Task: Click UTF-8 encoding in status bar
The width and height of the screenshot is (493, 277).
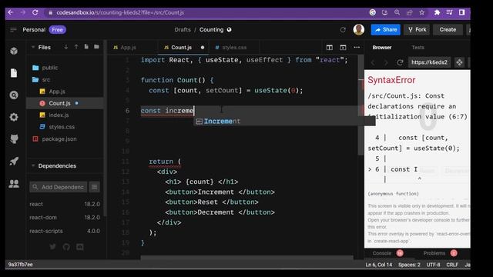Action: click(433, 265)
